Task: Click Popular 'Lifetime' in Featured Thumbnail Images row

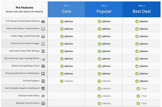Action: pos(106,44)
